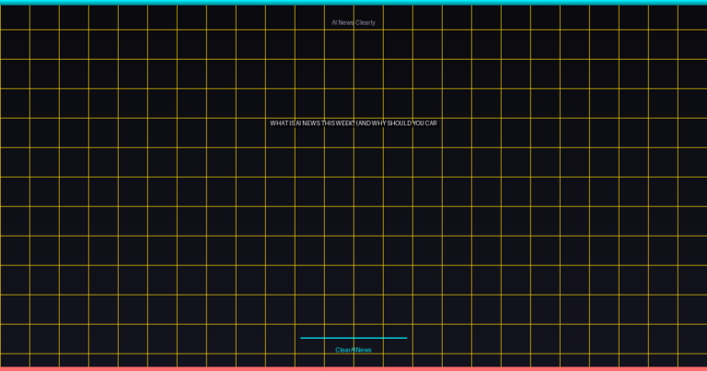
Task: Click the grid cell in the top-right corner
Action: (x=691, y=17)
